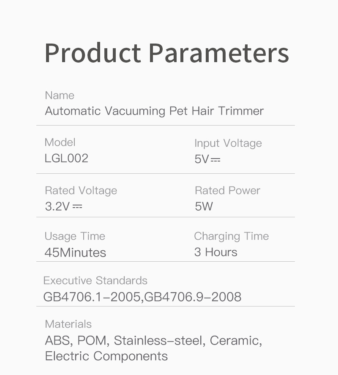
Task: Click the Rated Voltage label
Action: 81,191
